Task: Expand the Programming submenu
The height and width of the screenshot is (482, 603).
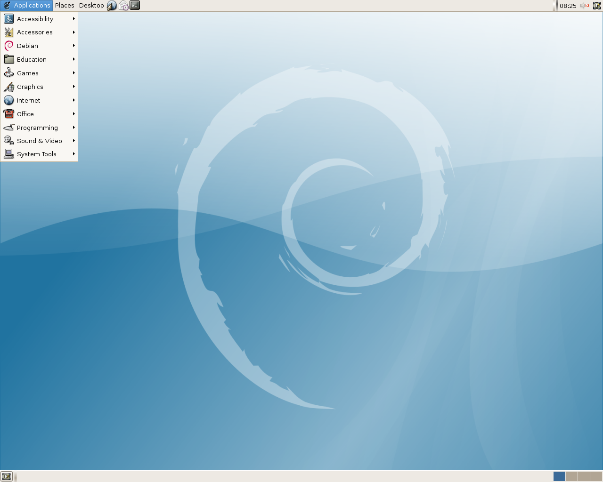Action: 39,128
